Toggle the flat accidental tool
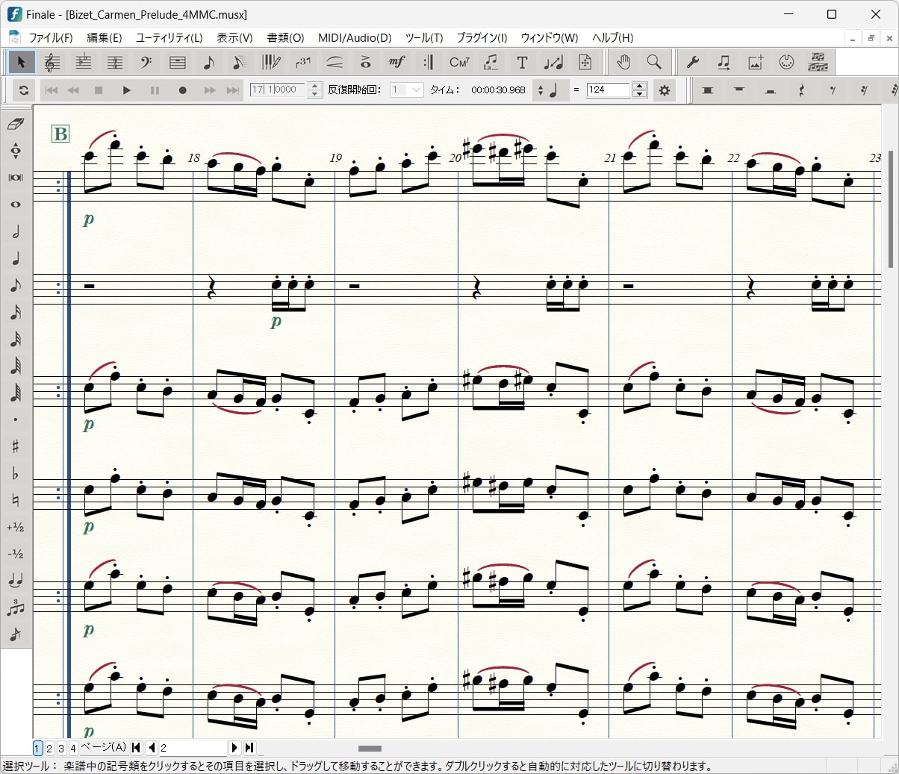Screen dimensions: 899x774 (x=16, y=473)
